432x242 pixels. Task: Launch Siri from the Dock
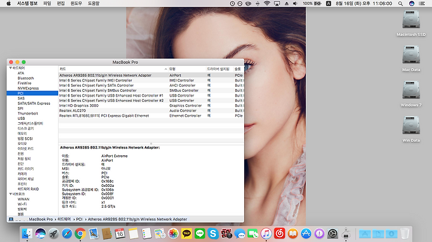(x=41, y=234)
